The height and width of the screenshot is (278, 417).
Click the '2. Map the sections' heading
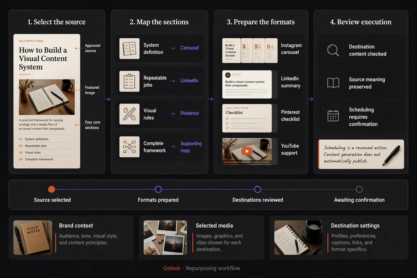[x=159, y=22]
